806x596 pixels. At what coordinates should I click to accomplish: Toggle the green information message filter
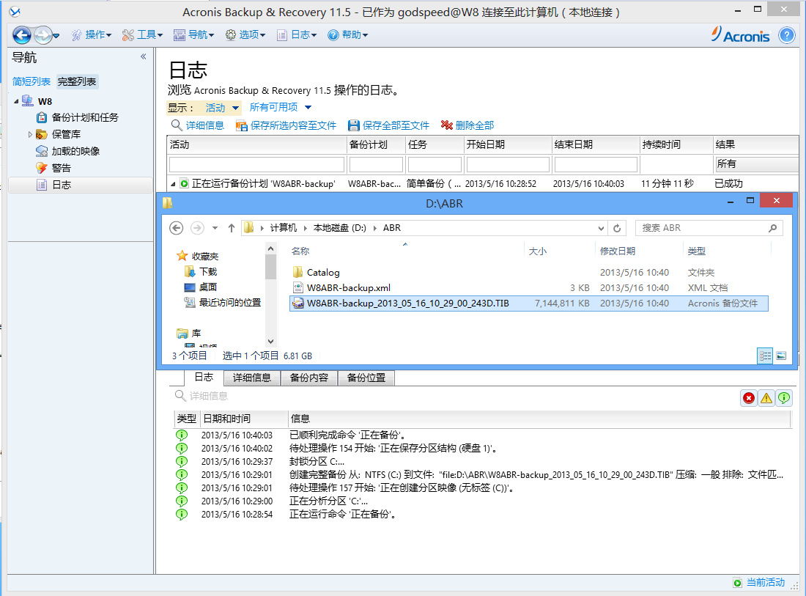coord(784,398)
